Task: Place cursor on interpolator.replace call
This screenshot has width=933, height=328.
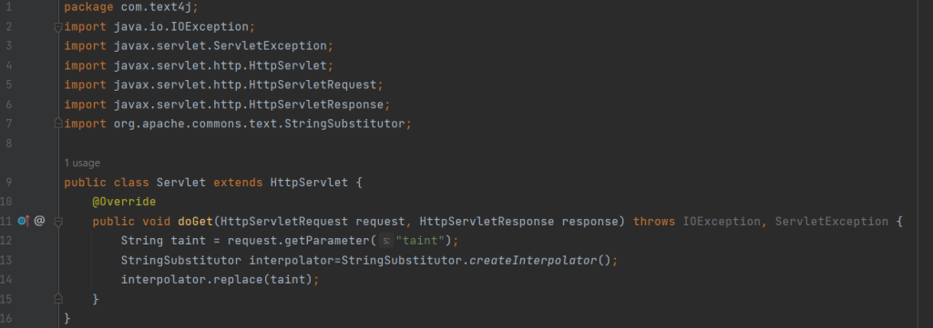Action: [220, 279]
